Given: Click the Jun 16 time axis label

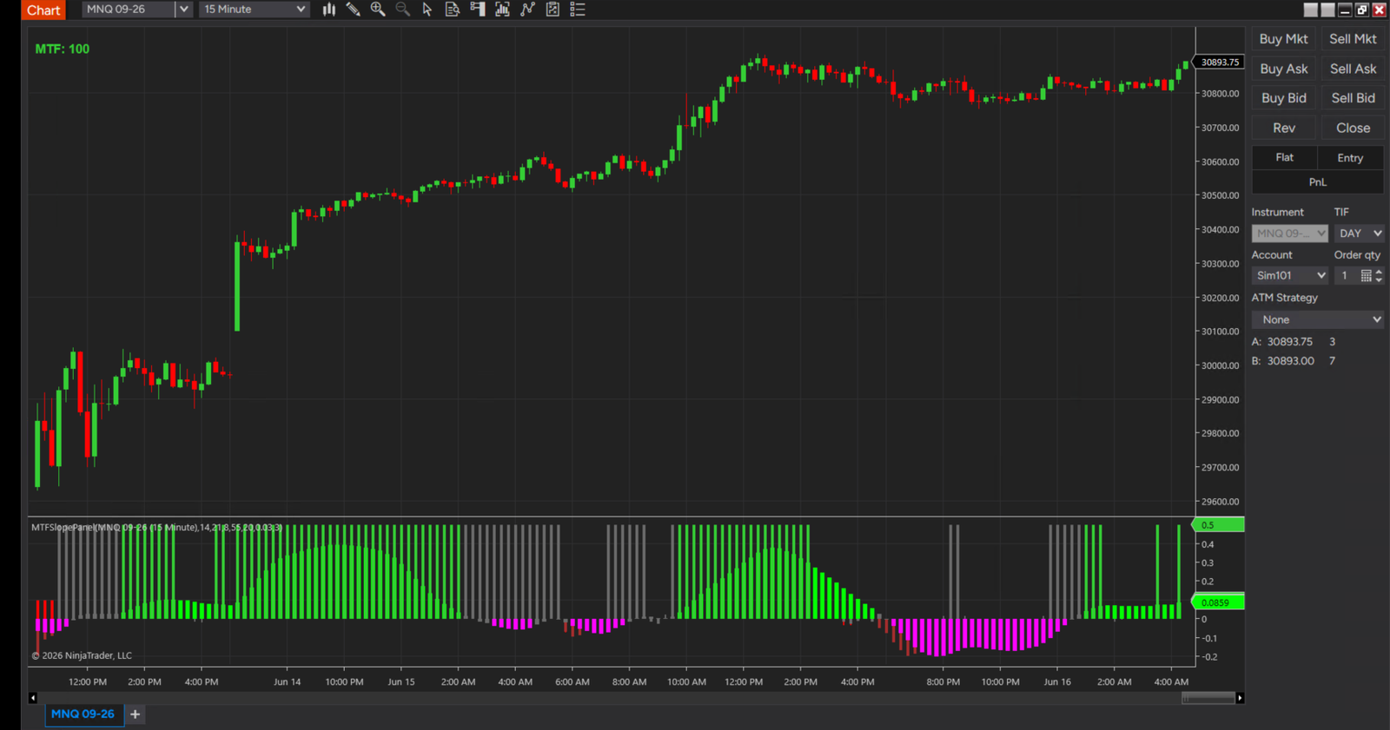Looking at the screenshot, I should click(1057, 682).
